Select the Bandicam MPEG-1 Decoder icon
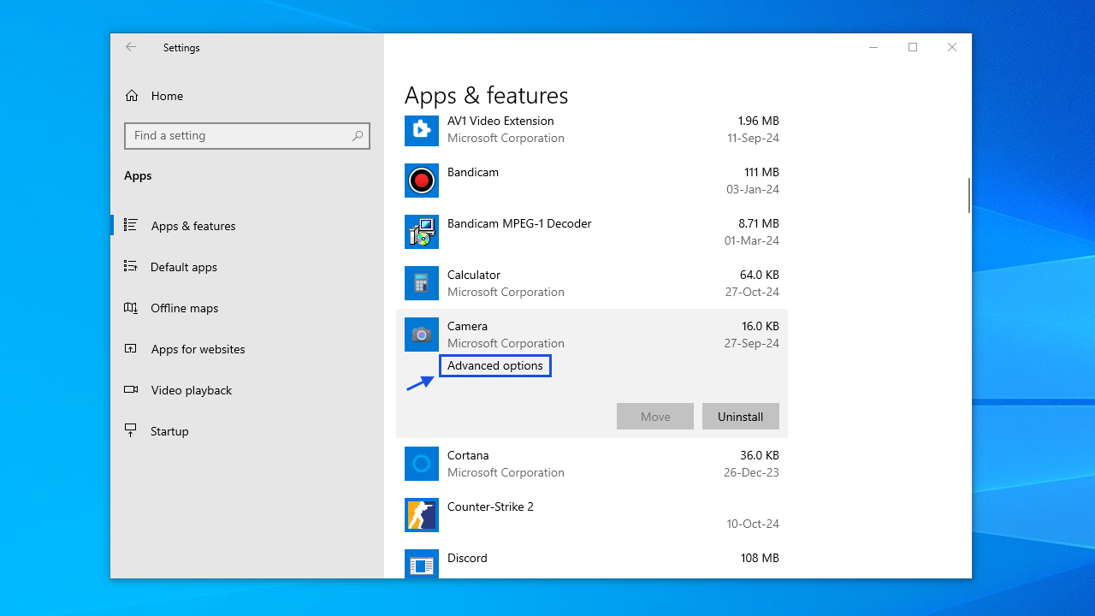 tap(421, 232)
